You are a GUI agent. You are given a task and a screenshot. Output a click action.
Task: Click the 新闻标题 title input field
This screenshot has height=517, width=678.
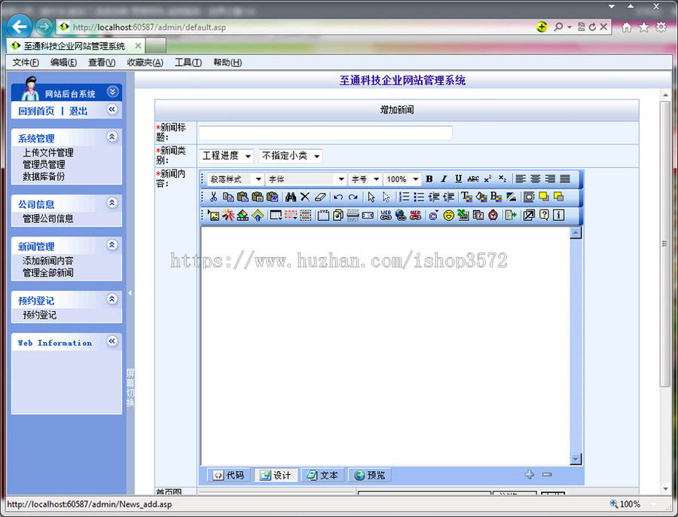pos(325,133)
